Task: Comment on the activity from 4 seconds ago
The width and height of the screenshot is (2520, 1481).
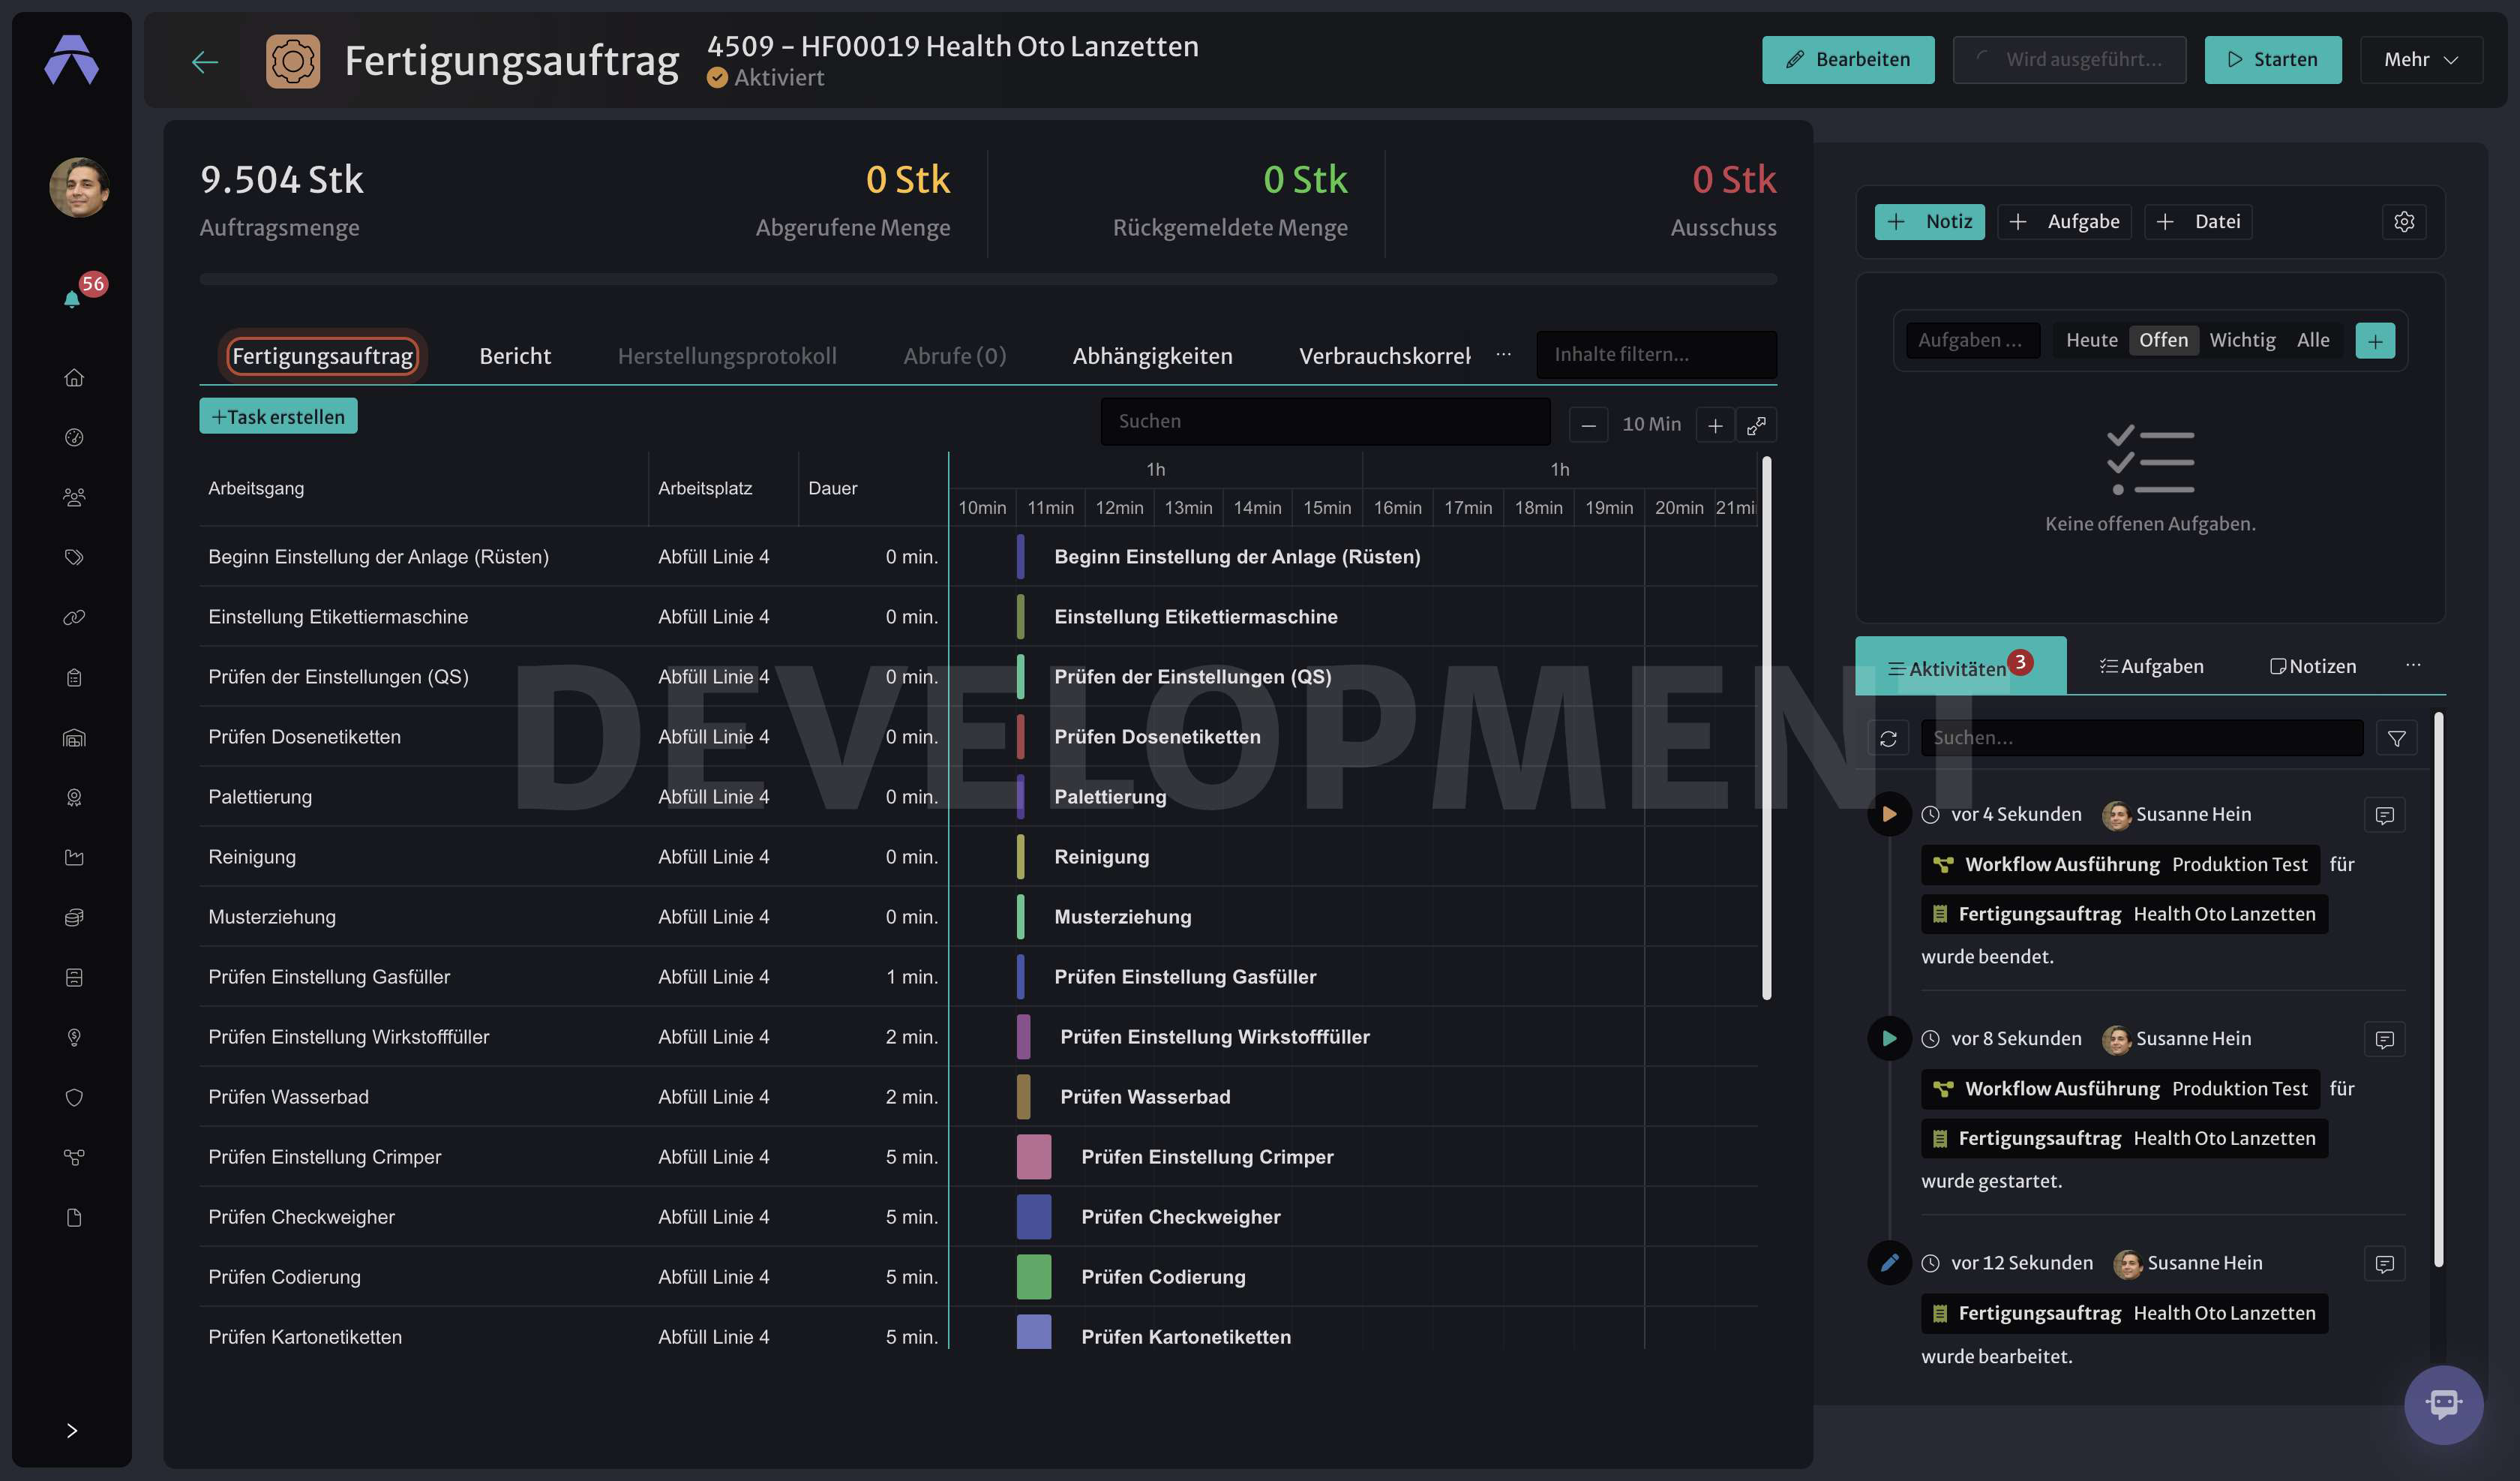Action: (2384, 816)
